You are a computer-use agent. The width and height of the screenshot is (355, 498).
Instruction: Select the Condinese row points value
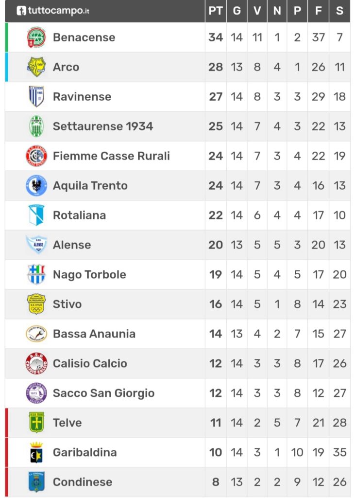(x=216, y=482)
